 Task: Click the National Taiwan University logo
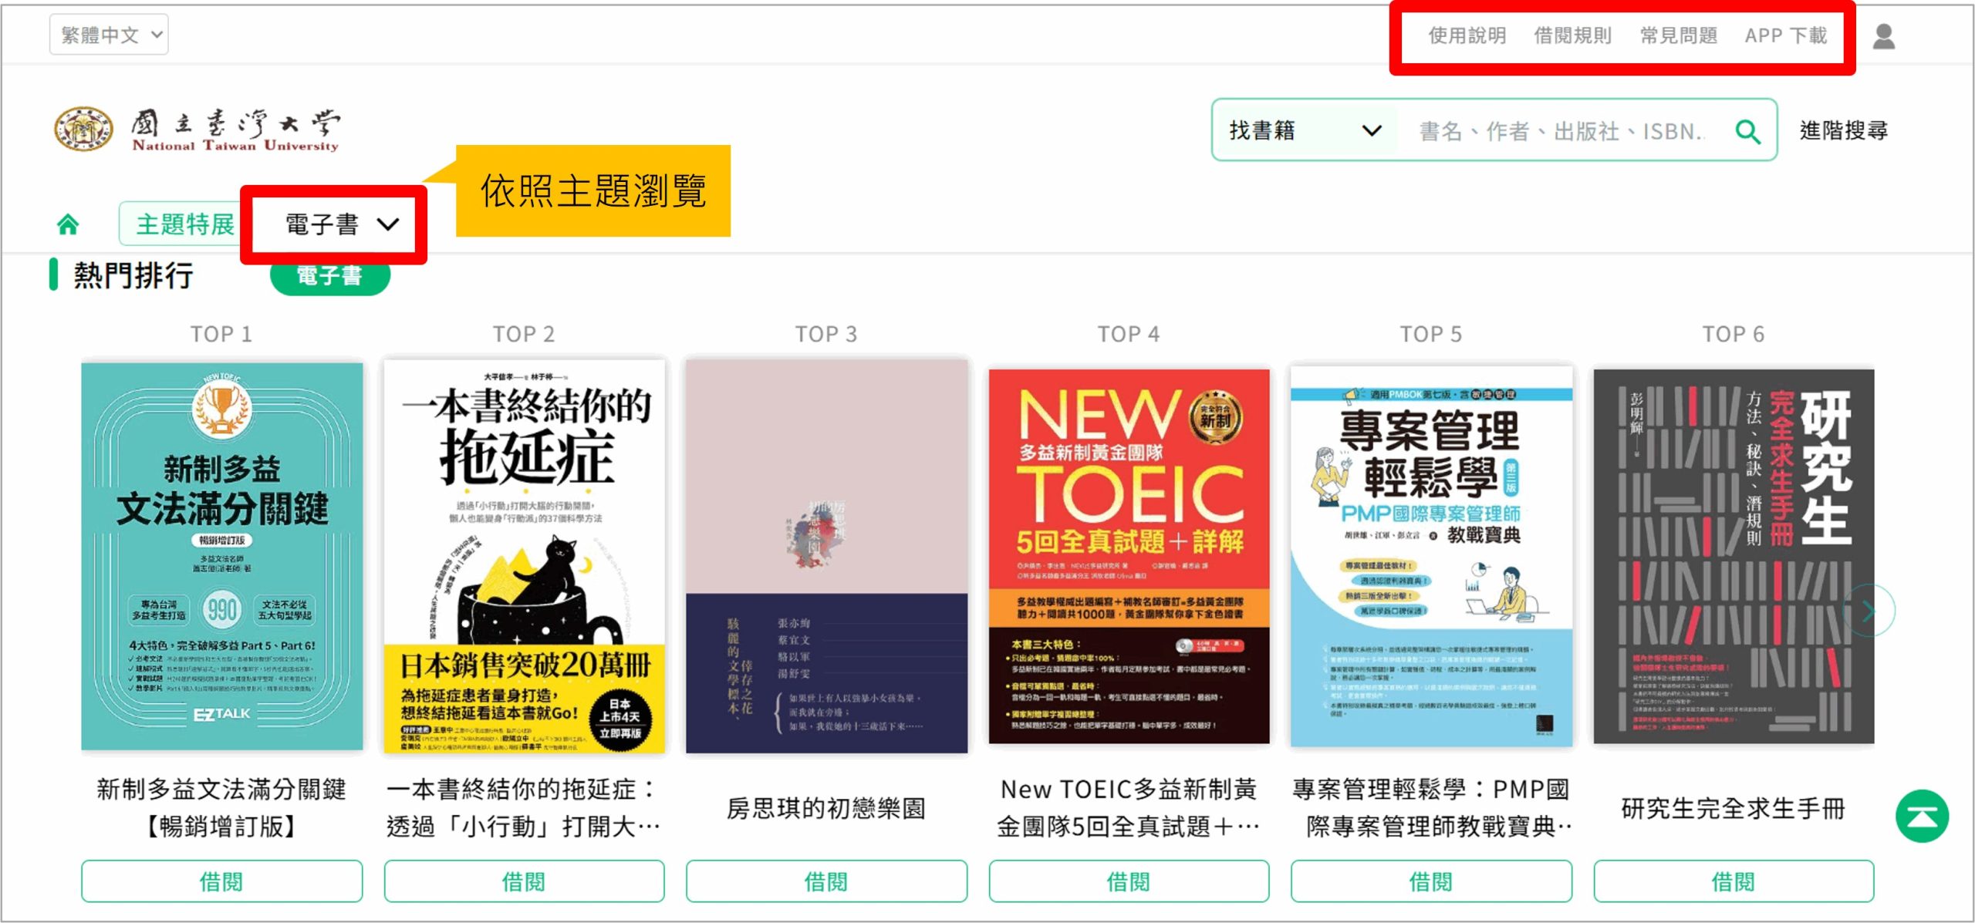pyautogui.click(x=197, y=129)
